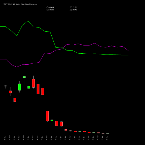Viewport: 145px width, 145px height.
Task: Select the tall green candle above 27 Mar
Action: point(19,87)
